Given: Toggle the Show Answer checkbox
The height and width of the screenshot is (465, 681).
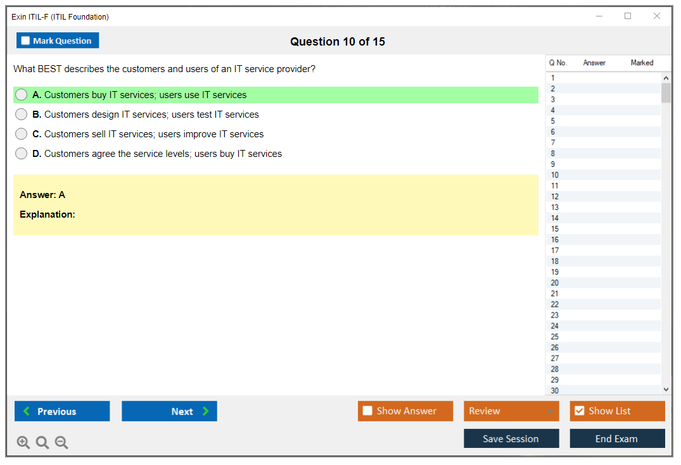Looking at the screenshot, I should (367, 411).
